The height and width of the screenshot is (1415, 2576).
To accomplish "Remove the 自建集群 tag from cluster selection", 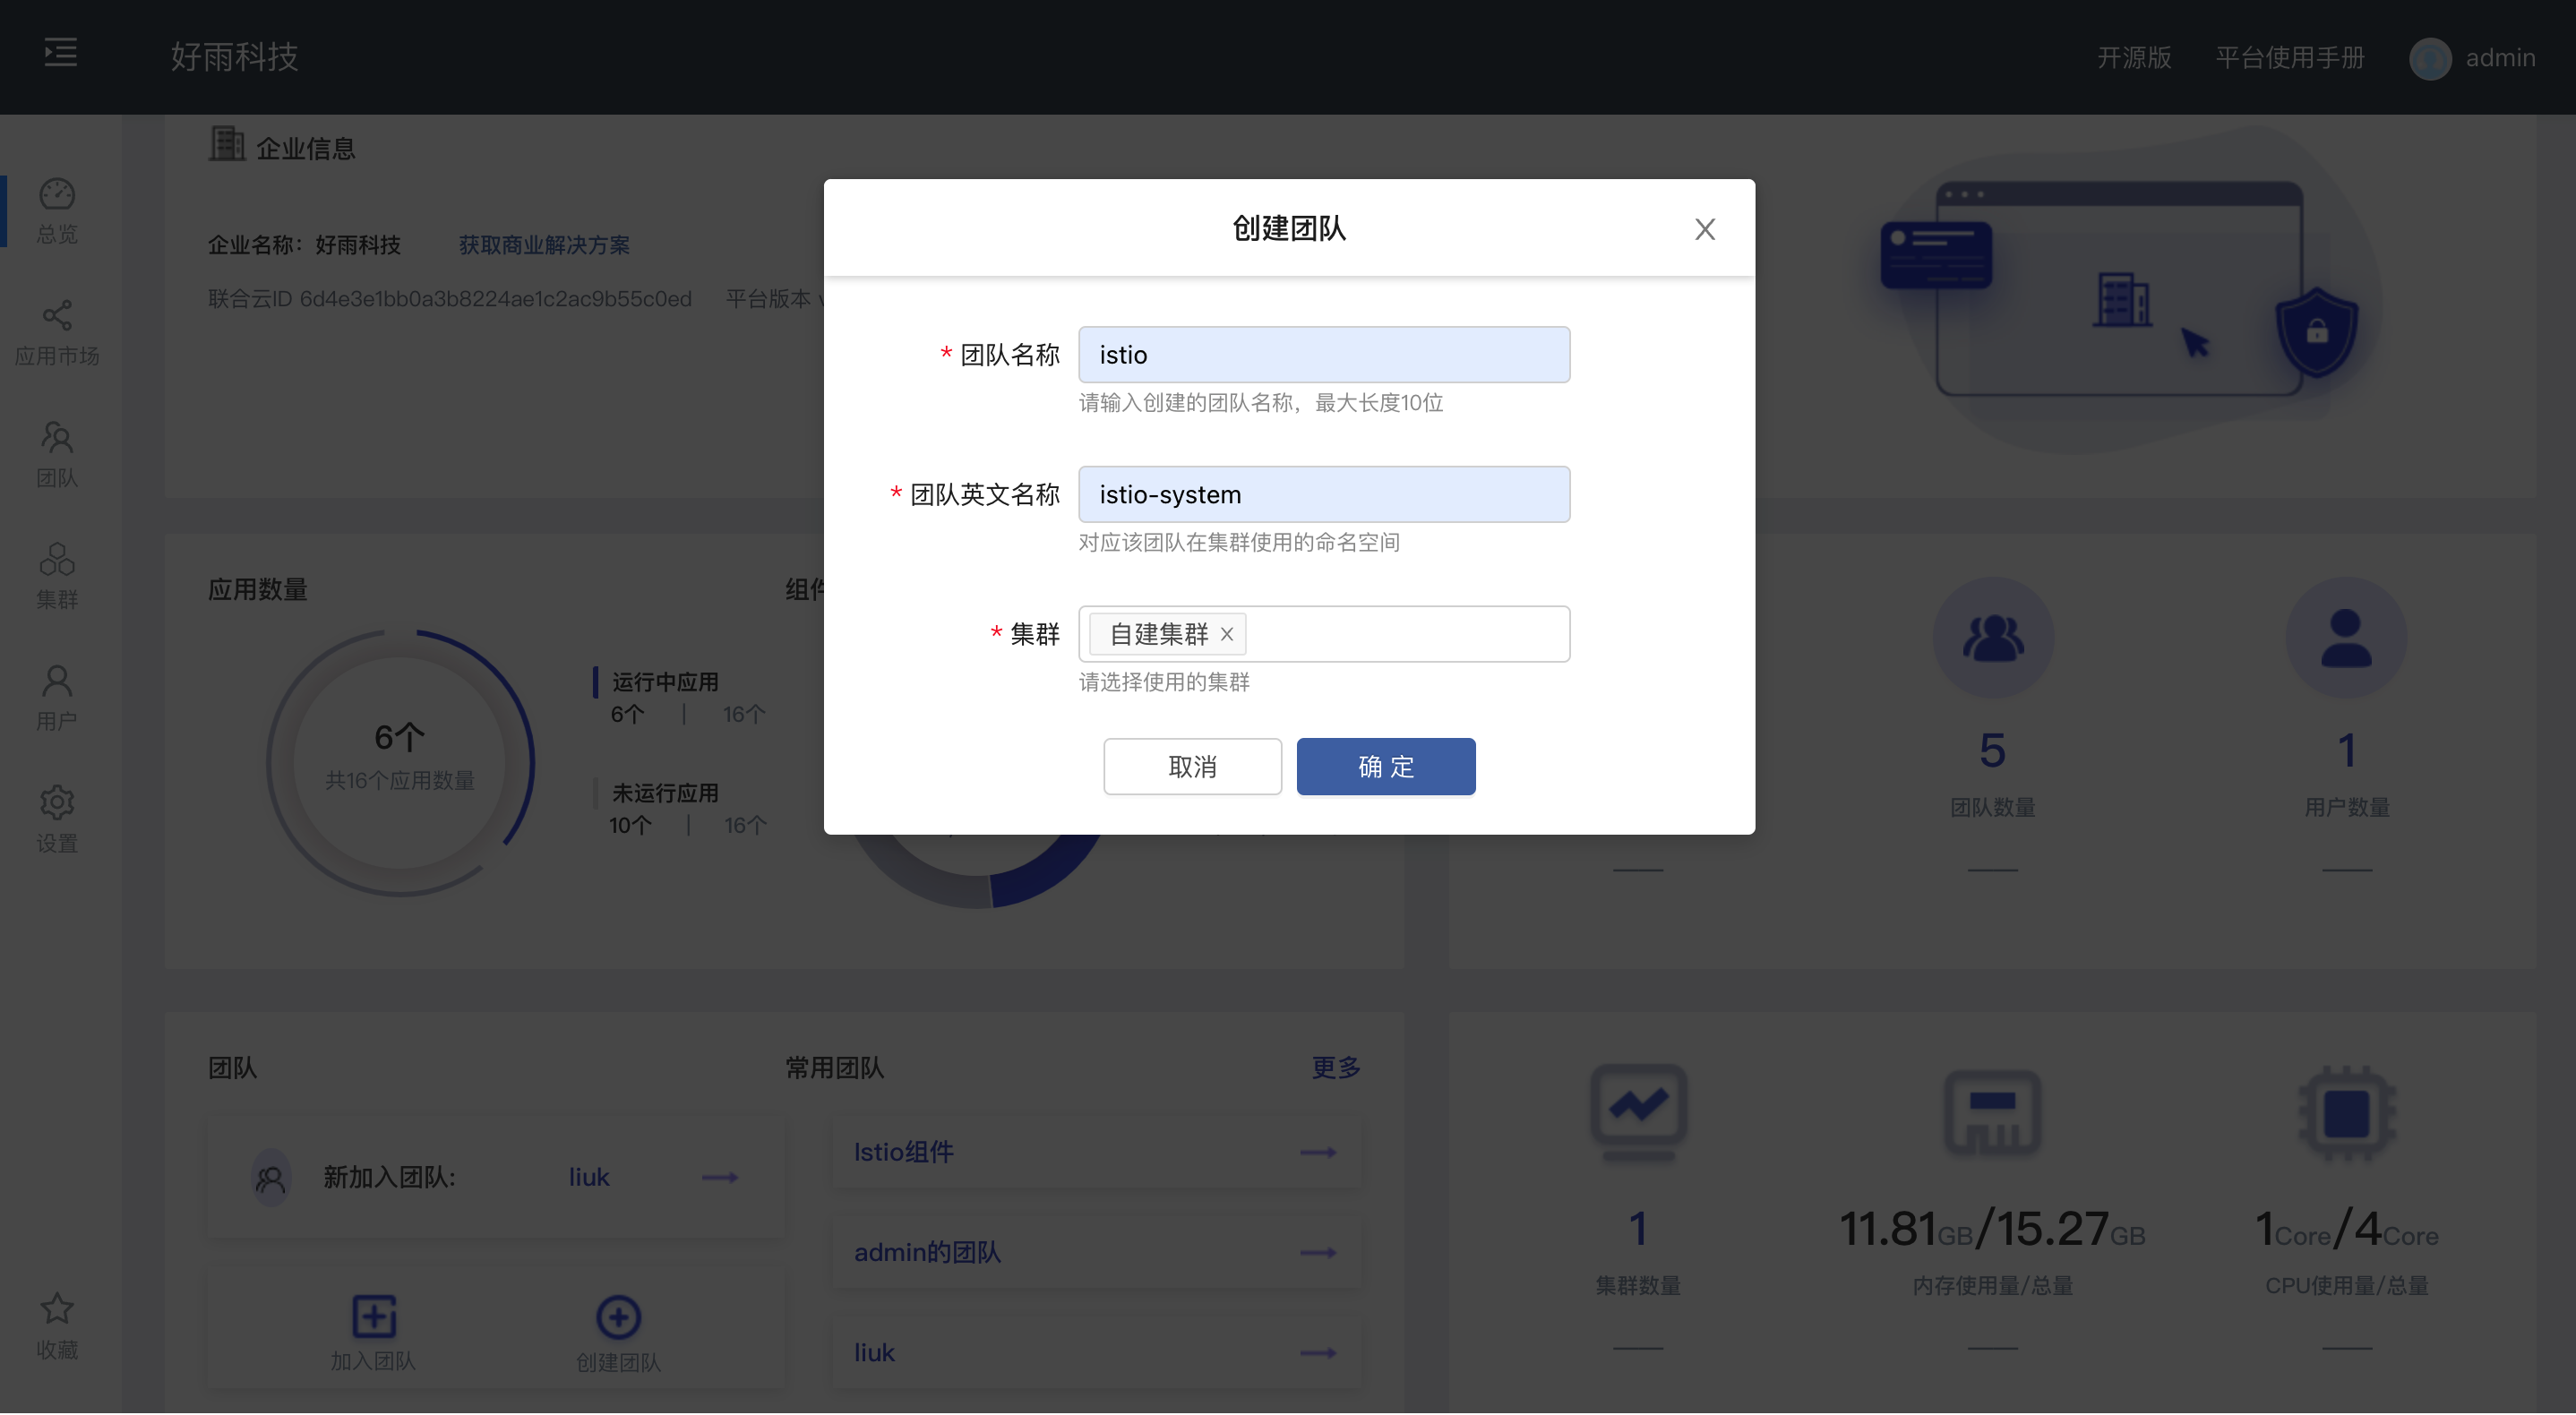I will (1227, 634).
